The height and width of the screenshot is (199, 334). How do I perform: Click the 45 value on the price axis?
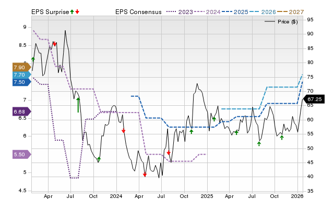tap(311, 163)
